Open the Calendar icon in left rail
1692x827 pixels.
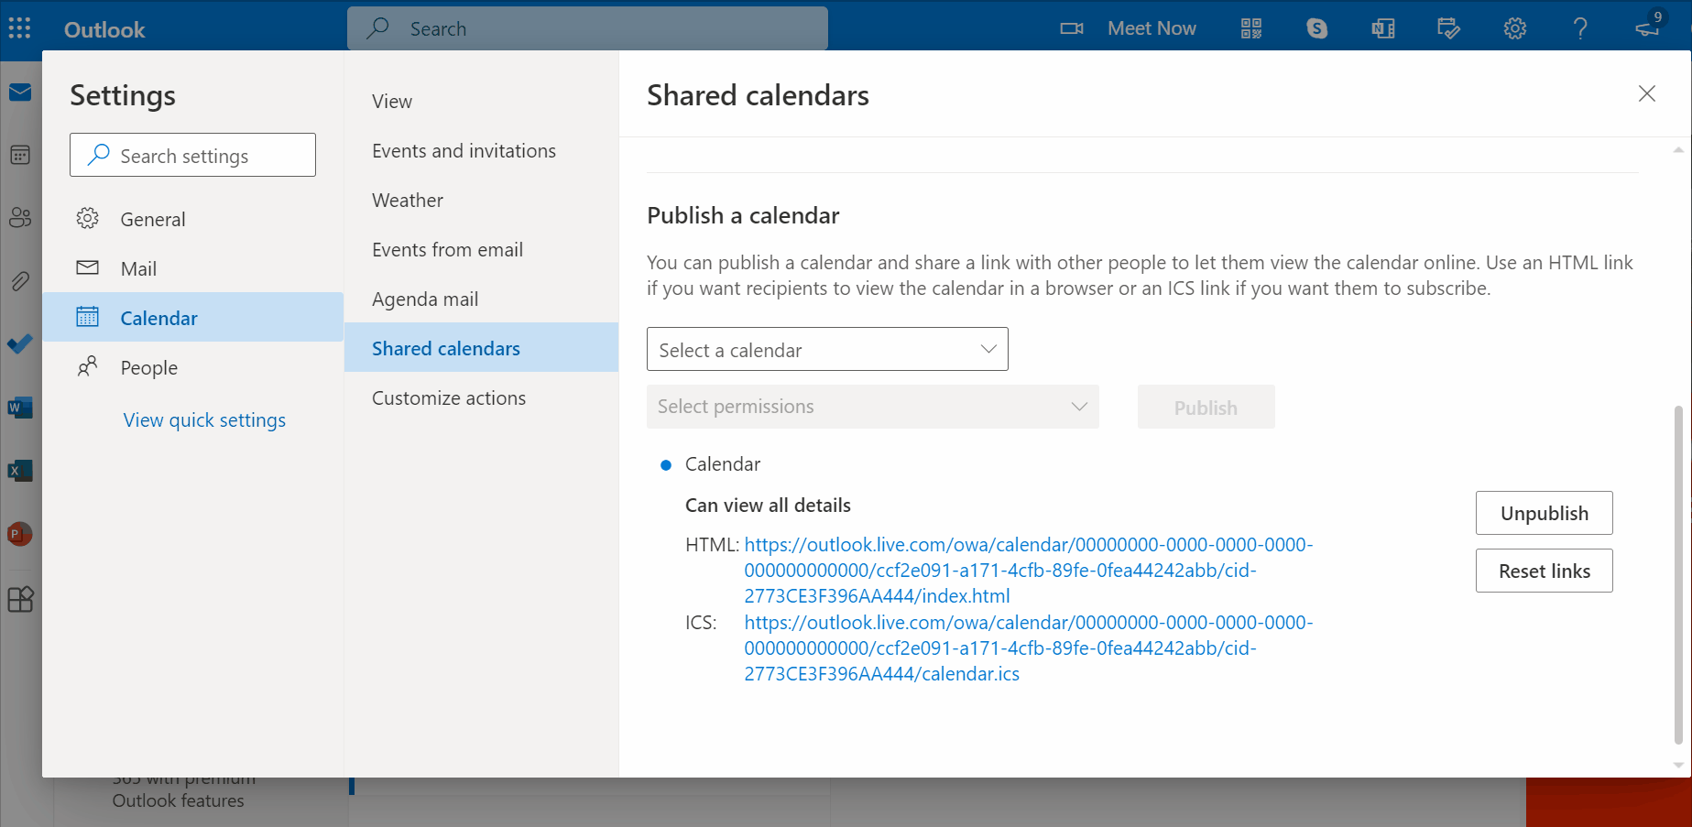[20, 155]
